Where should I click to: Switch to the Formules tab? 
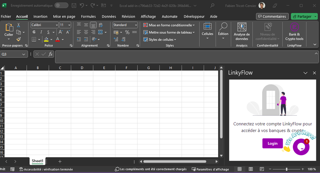(88, 17)
